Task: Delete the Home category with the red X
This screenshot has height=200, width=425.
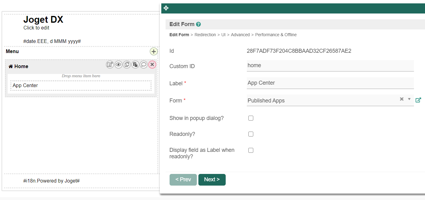Action: [x=152, y=64]
